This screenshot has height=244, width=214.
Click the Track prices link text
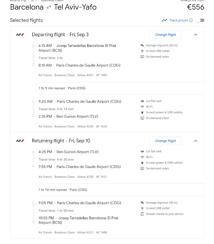point(179,20)
